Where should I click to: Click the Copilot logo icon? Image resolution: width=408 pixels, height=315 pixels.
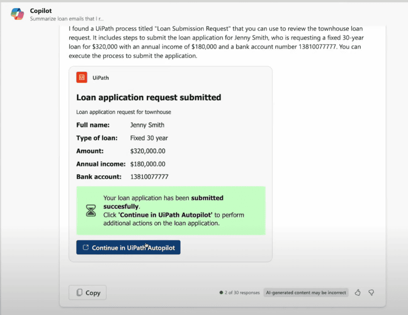[18, 14]
